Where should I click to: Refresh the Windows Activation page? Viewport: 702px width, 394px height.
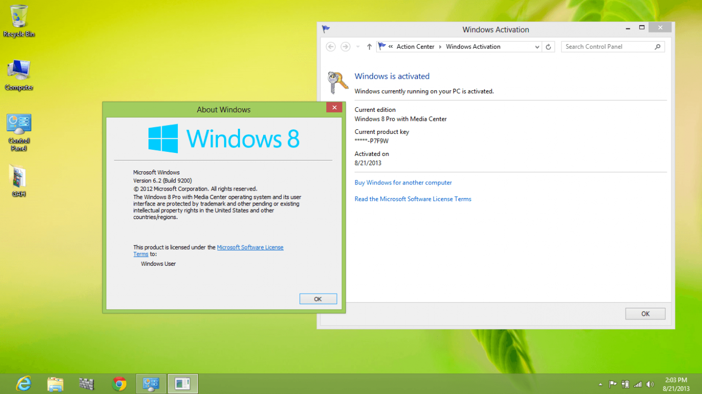pos(548,47)
